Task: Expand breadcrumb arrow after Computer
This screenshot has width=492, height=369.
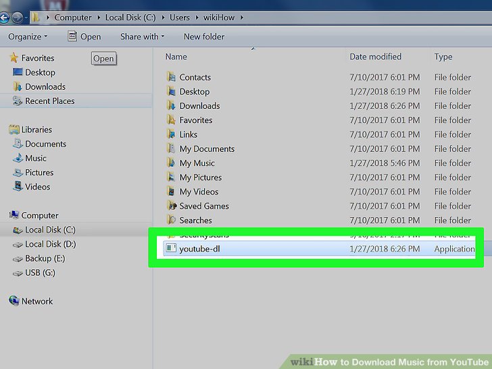Action: coord(99,18)
